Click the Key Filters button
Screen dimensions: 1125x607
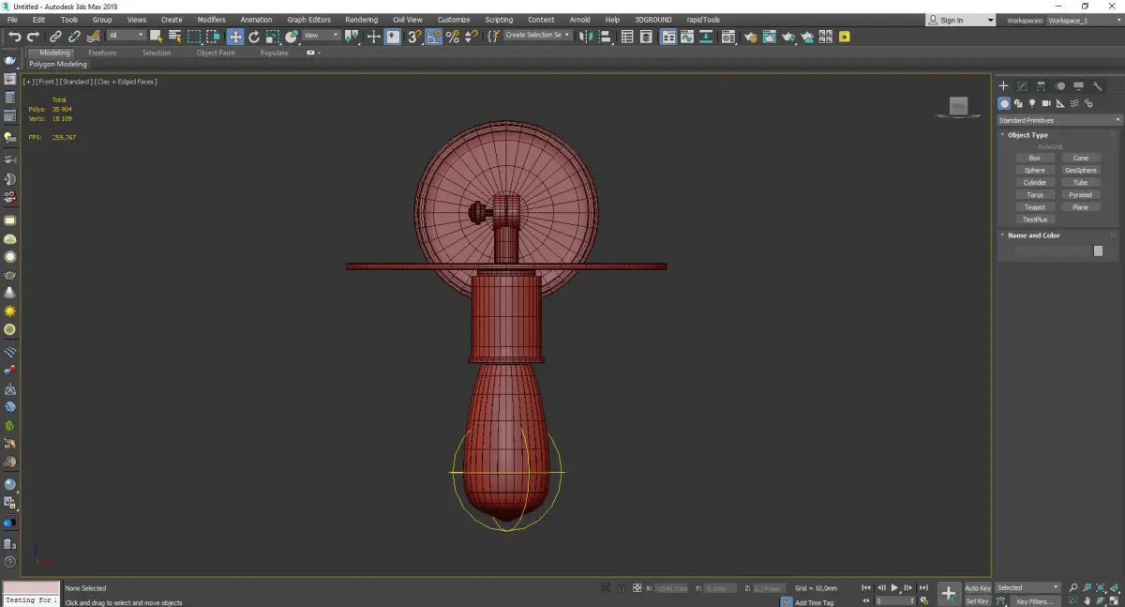pyautogui.click(x=1034, y=601)
